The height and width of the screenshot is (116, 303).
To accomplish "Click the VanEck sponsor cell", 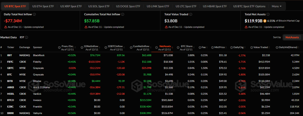I will 37,94.
